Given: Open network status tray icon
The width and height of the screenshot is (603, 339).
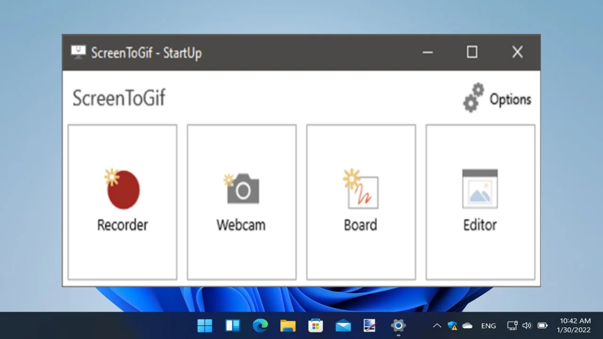Looking at the screenshot, I should (x=512, y=325).
